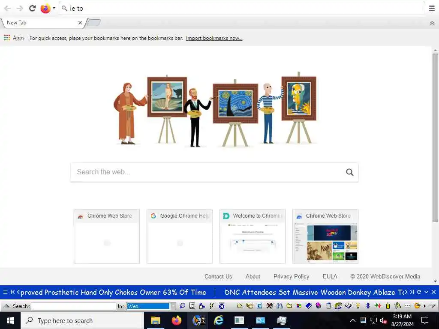Collapse the search toolbar with its up arrow
439x329 pixels.
coord(6,306)
